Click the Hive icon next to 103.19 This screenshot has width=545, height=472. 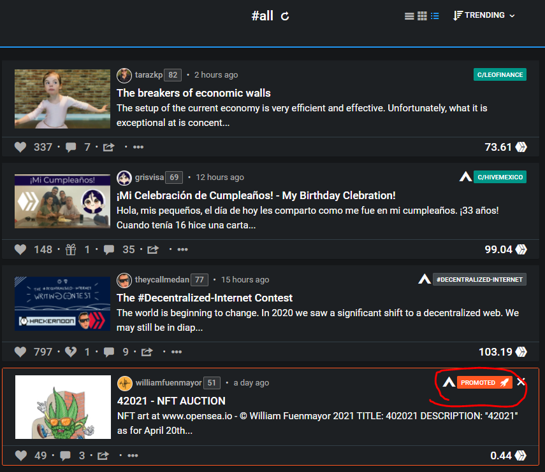[521, 352]
